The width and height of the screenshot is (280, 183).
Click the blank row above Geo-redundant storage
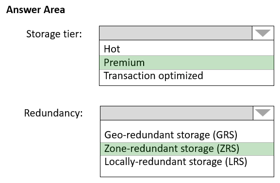click(x=187, y=125)
